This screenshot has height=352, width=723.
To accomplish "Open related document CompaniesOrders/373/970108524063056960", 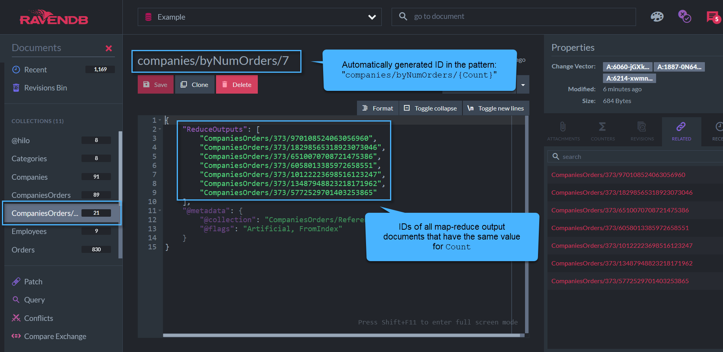I will click(x=618, y=175).
